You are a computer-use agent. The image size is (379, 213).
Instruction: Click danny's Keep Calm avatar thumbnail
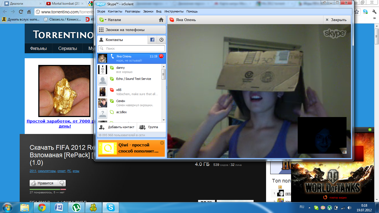click(x=103, y=70)
